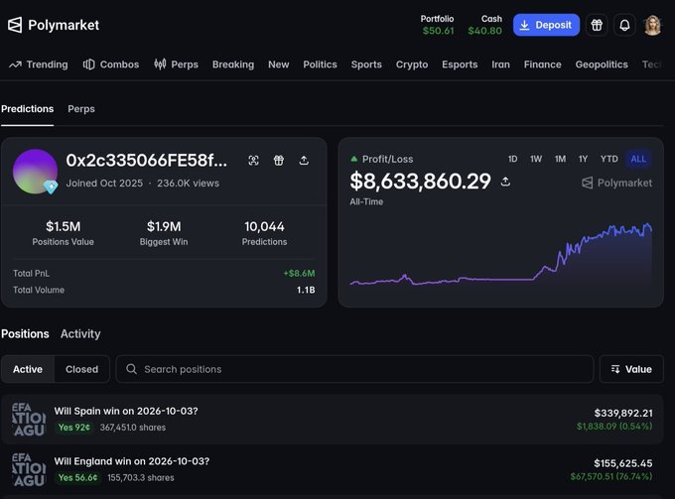Click the $8,633,860.29 profit value
675x499 pixels.
pyautogui.click(x=420, y=182)
